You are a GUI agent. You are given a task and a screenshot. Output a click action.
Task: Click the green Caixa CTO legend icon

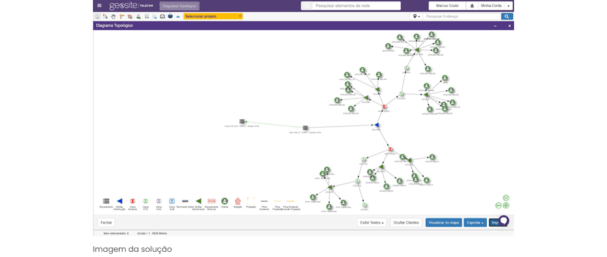click(146, 201)
